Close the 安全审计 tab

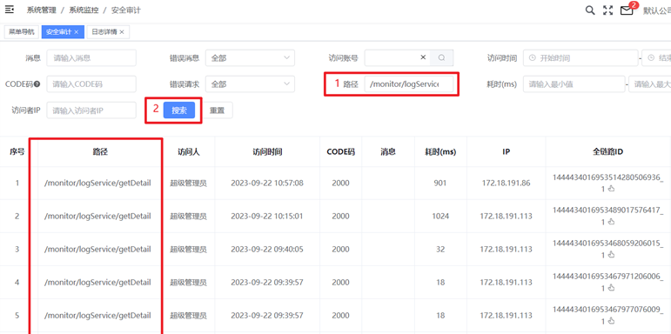tap(77, 32)
